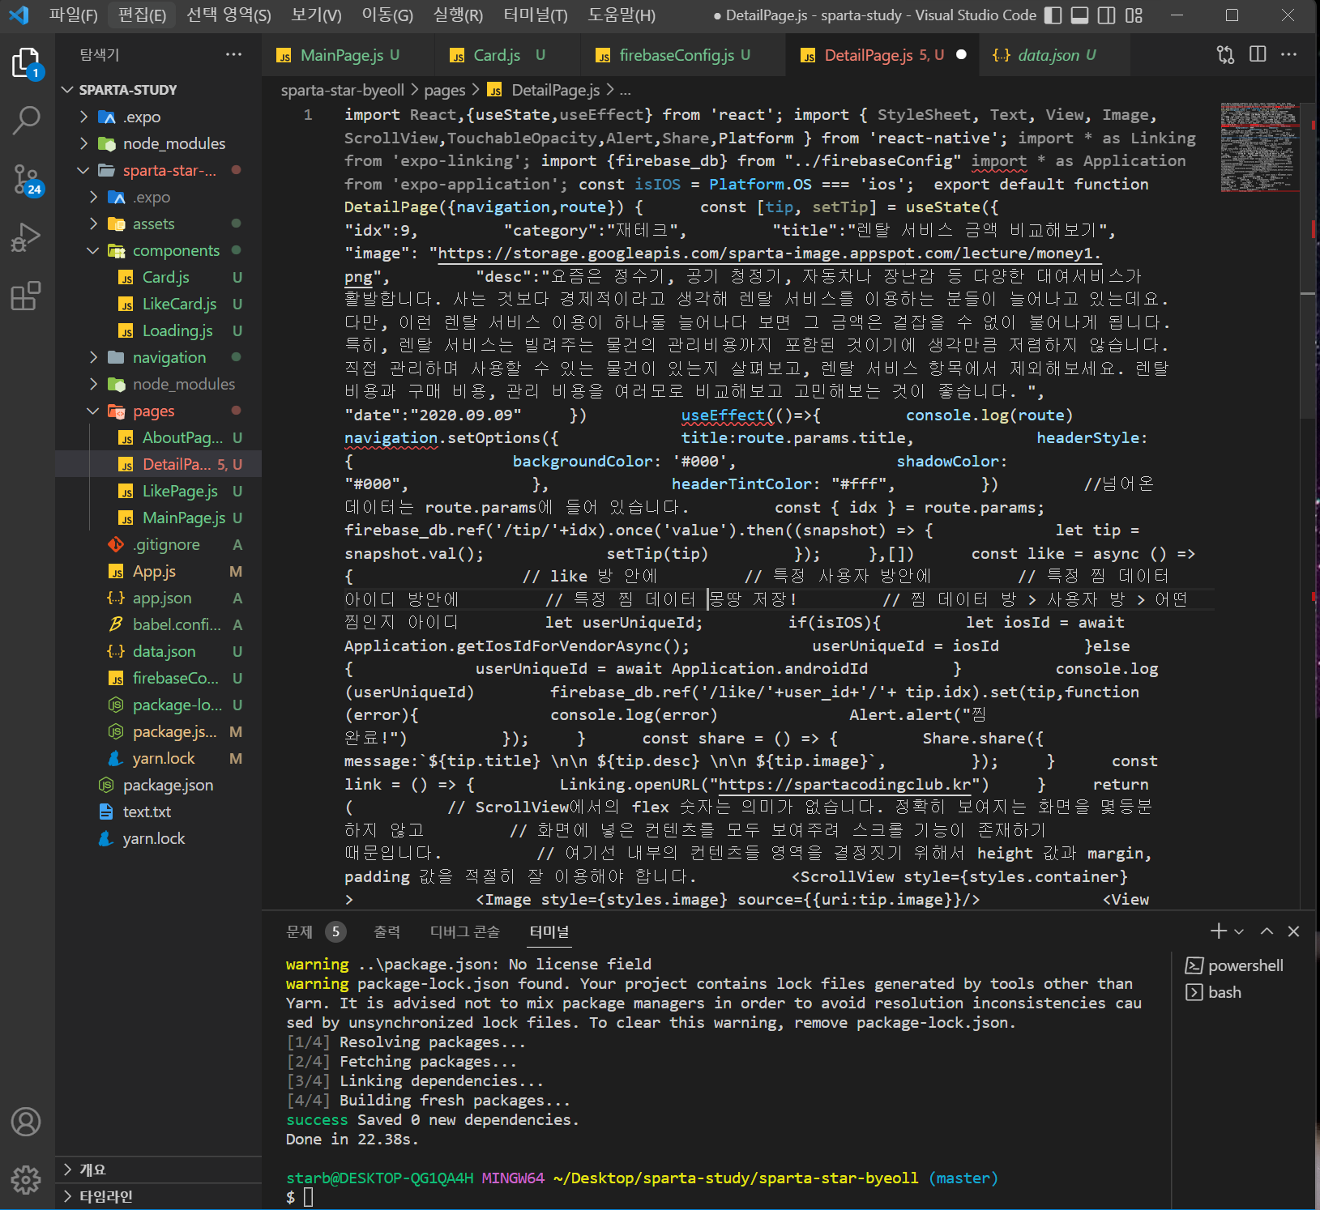This screenshot has height=1210, width=1320.
Task: Open Source Control view with 24 changes
Action: click(26, 179)
